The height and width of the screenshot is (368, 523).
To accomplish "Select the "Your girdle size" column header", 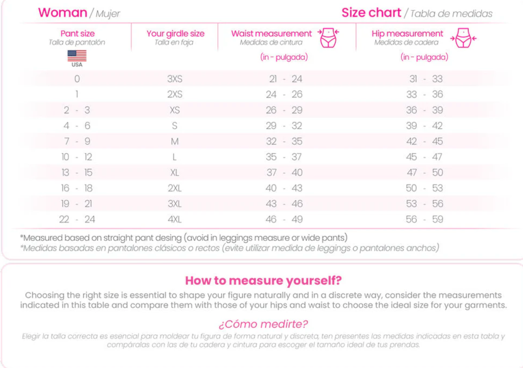I will click(175, 34).
